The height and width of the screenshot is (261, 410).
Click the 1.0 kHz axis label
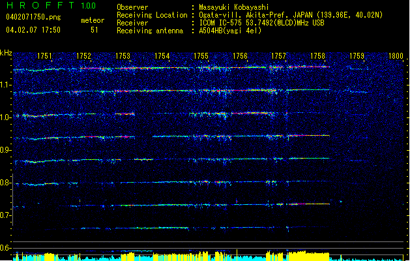(x=5, y=117)
